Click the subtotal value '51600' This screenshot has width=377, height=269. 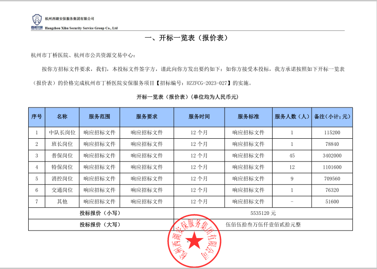coord(332,201)
